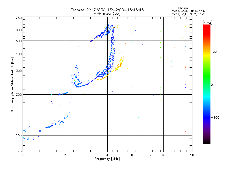The image size is (226, 169).
Task: Select the 'RwPretec (8p)' subtitle text
Action: [x=107, y=14]
